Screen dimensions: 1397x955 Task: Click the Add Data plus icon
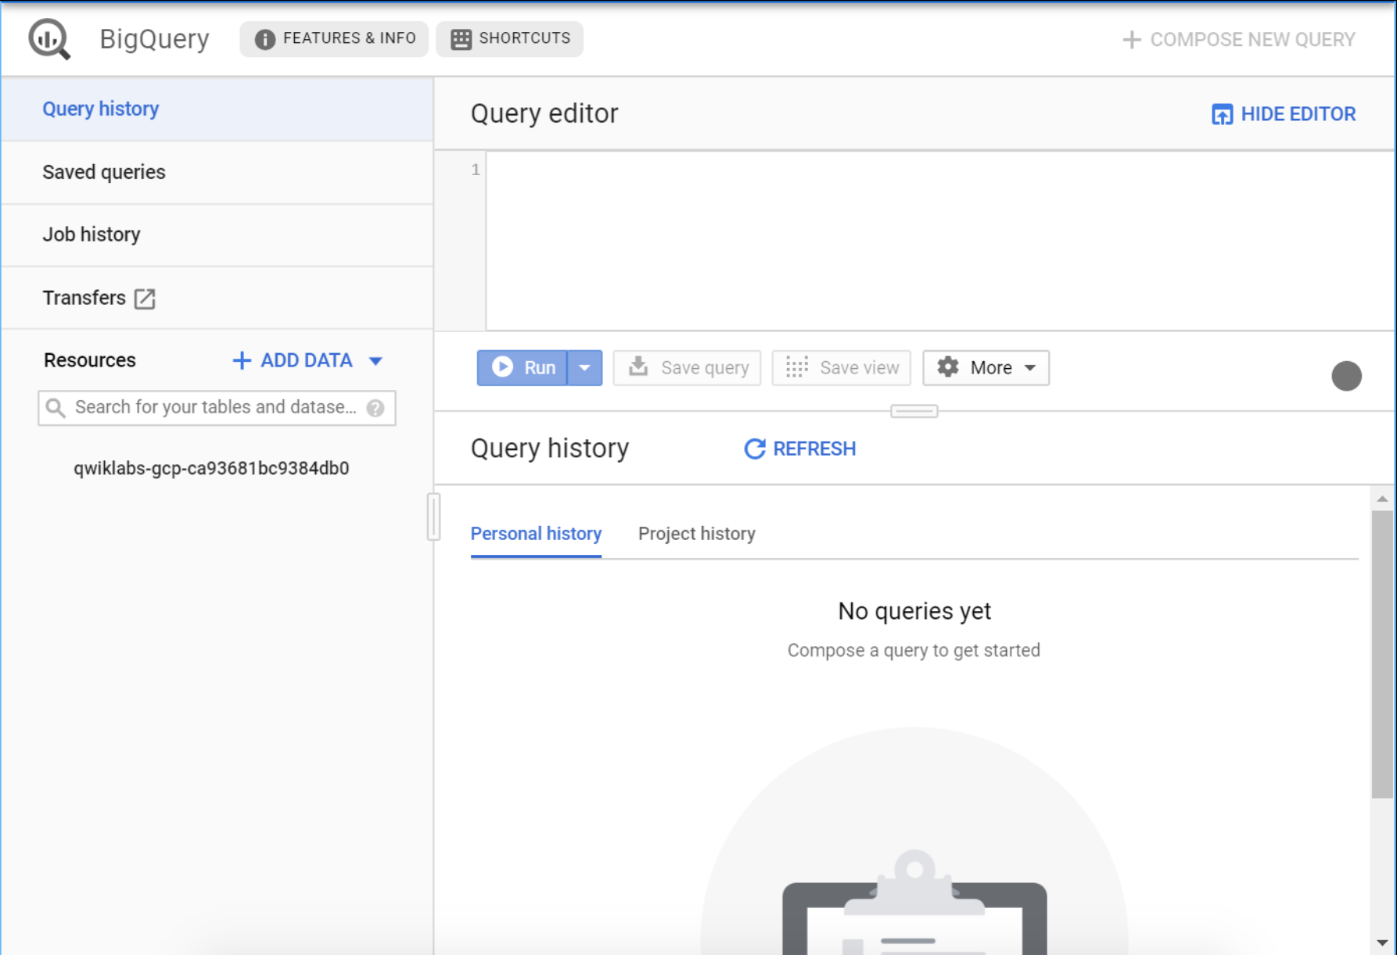[242, 360]
